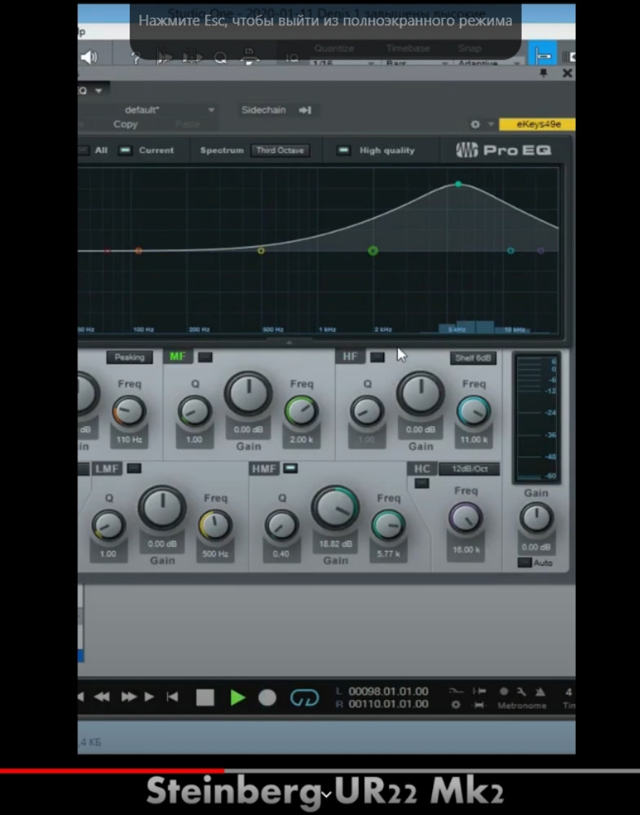Click loop end position 00110.01.01.00
This screenshot has width=640, height=815.
coord(388,704)
